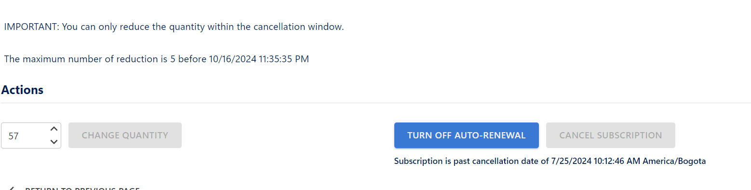Viewport: 751px width, 190px height.
Task: Select the Actions section heading
Action: click(22, 90)
